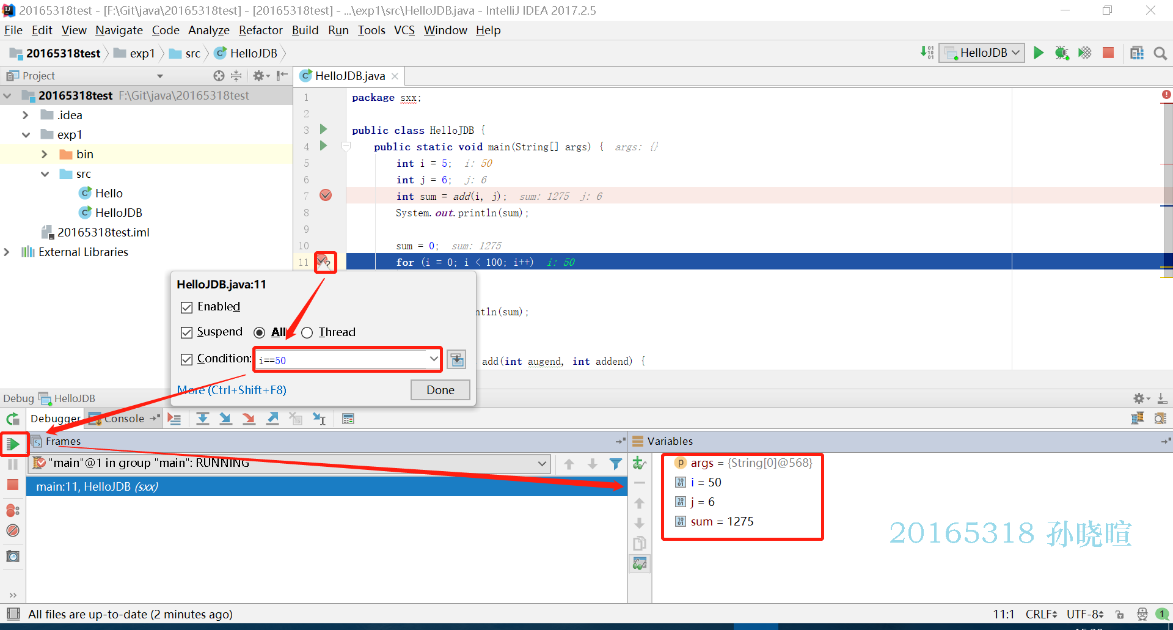
Task: Select the HelloJDB.java editor tab
Action: (350, 76)
